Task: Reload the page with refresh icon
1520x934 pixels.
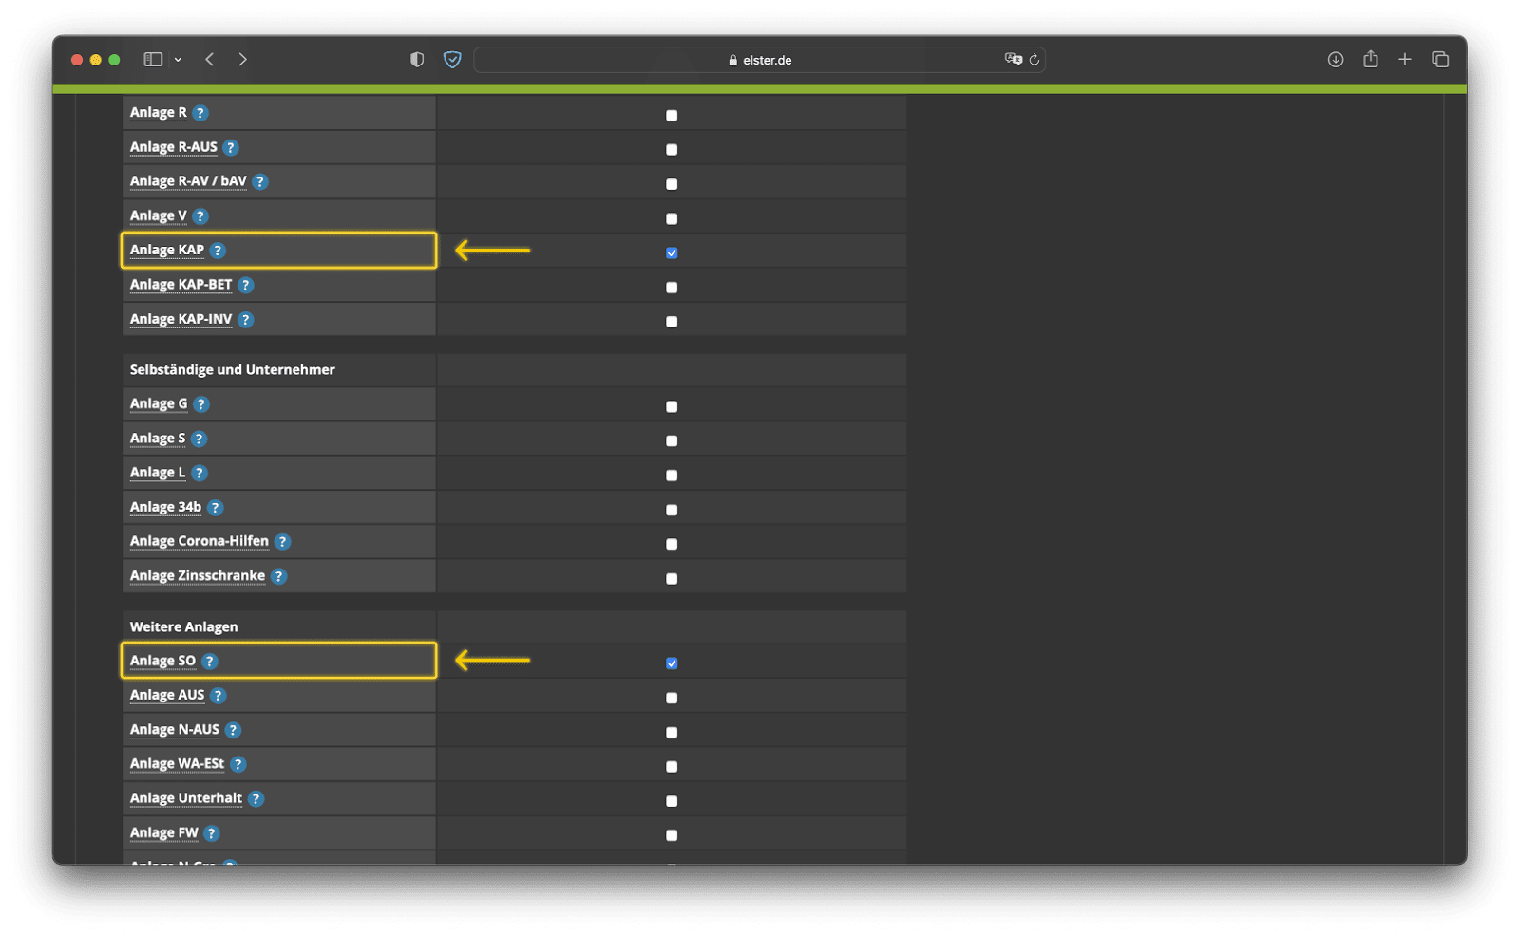Action: [x=1035, y=60]
